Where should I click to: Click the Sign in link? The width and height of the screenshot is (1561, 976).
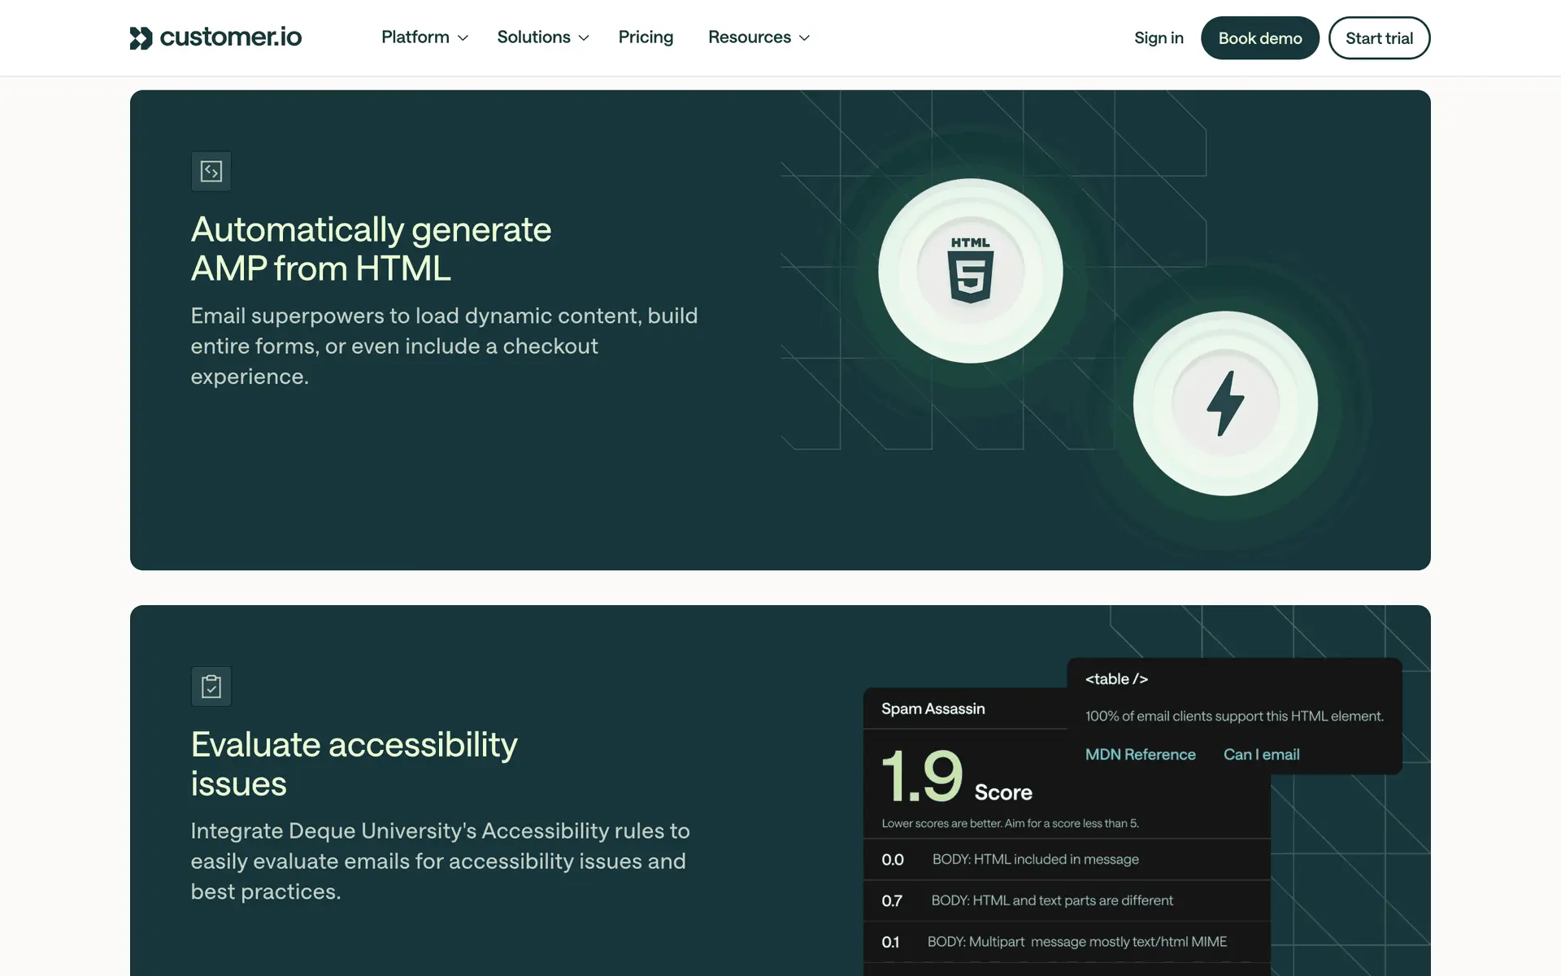coord(1159,38)
